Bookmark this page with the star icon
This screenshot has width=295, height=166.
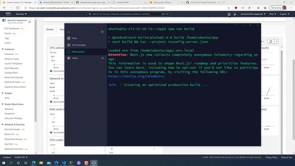pyautogui.click(x=229, y=8)
